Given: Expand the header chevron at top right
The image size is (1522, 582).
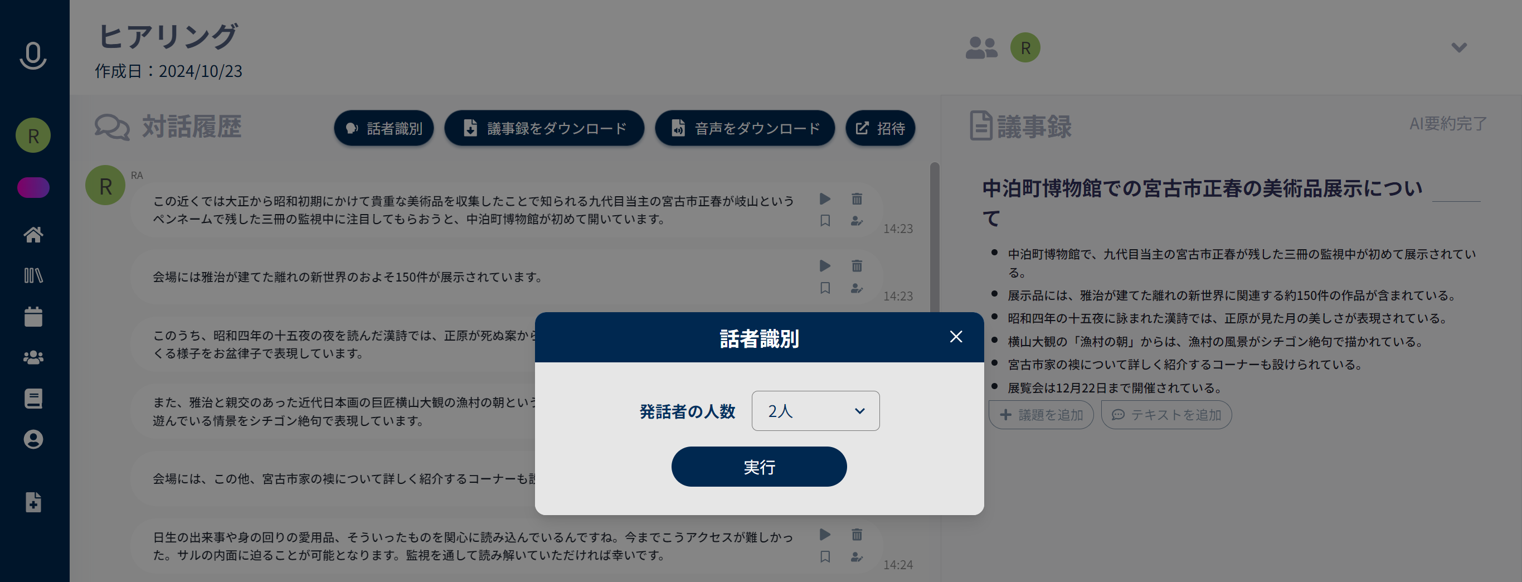Looking at the screenshot, I should pos(1459,47).
